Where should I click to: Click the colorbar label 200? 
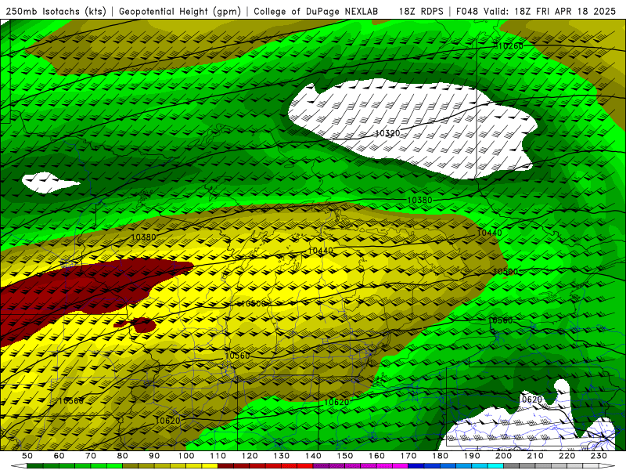pos(504,456)
